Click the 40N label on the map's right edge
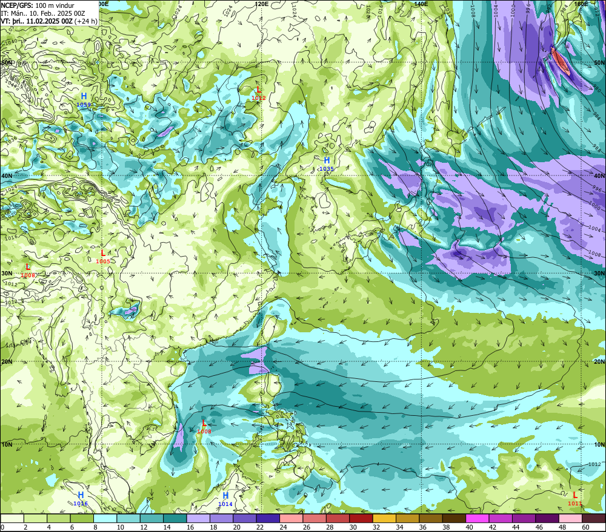Viewport: 606px width, 532px height. click(599, 176)
